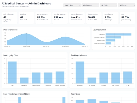Select the Pediatrics bar in Bookings by Clinic
The width and height of the screenshot is (137, 103).
pyautogui.click(x=24, y=80)
